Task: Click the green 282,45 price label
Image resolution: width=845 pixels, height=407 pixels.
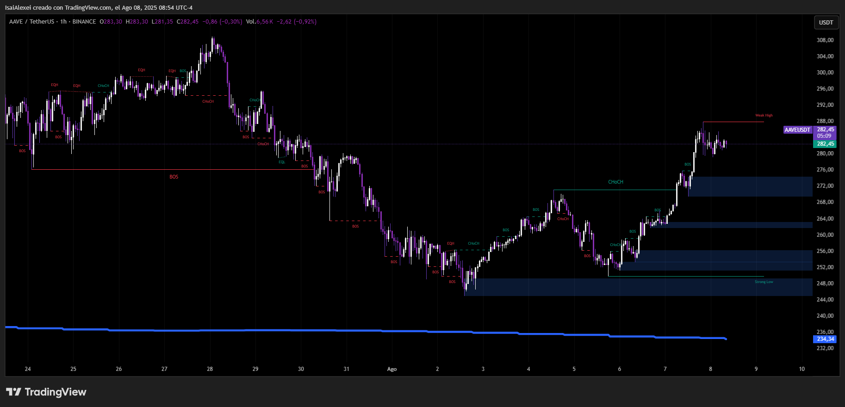Action: [x=825, y=144]
